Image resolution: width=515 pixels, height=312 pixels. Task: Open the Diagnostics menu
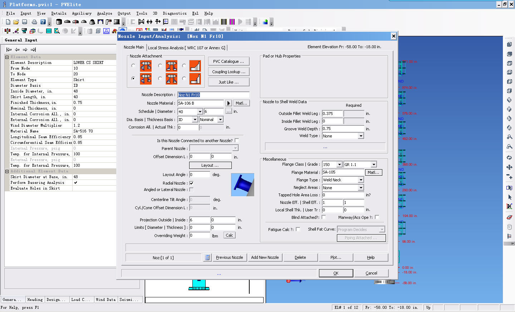pos(175,13)
